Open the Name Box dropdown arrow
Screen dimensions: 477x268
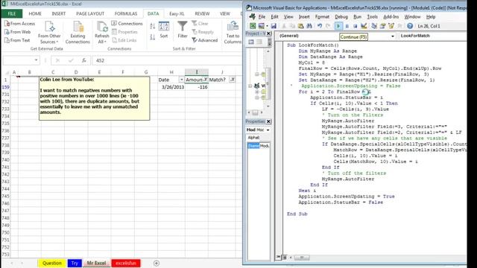tap(37, 60)
